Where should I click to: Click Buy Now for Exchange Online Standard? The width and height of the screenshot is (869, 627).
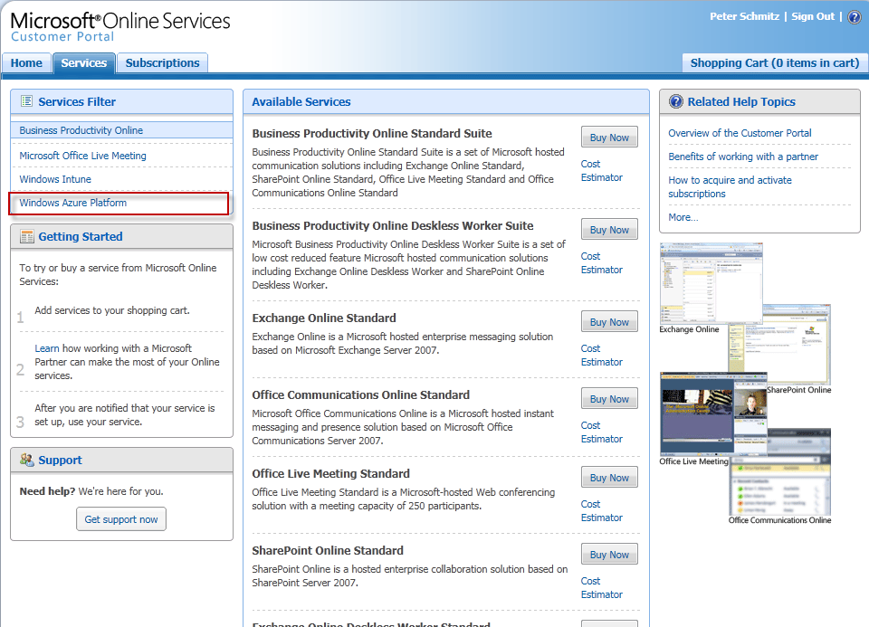[x=609, y=322]
